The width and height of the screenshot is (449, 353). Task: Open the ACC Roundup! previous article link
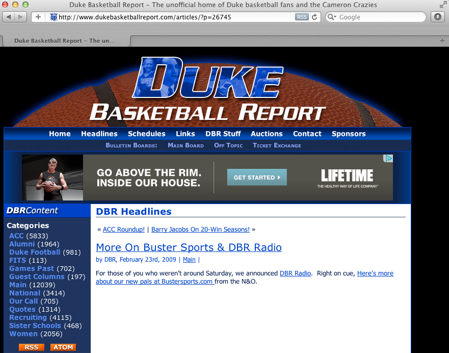(x=124, y=230)
